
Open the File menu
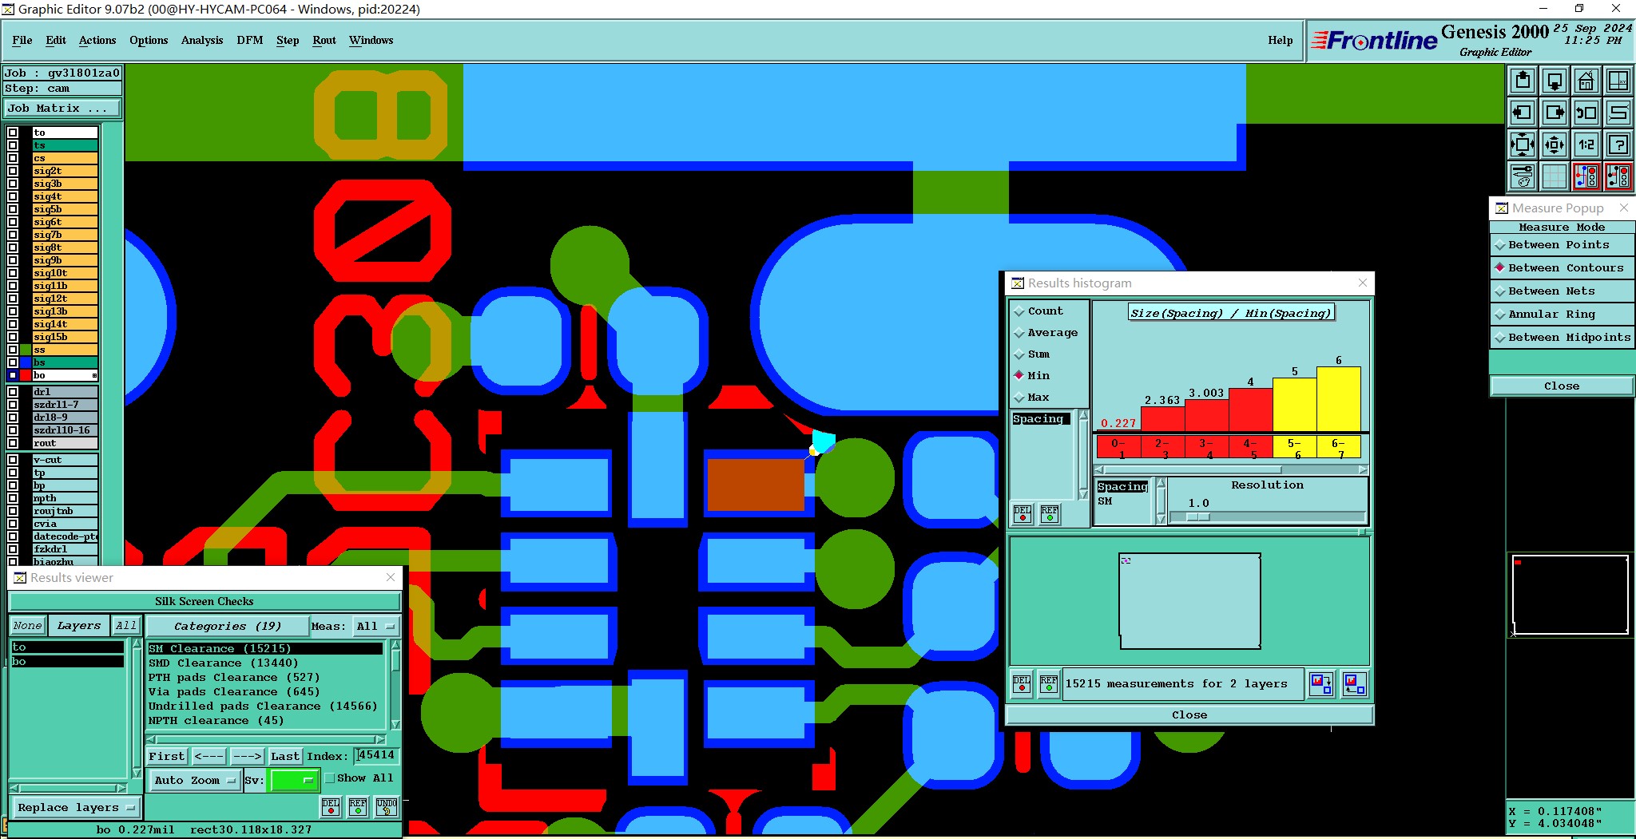22,40
